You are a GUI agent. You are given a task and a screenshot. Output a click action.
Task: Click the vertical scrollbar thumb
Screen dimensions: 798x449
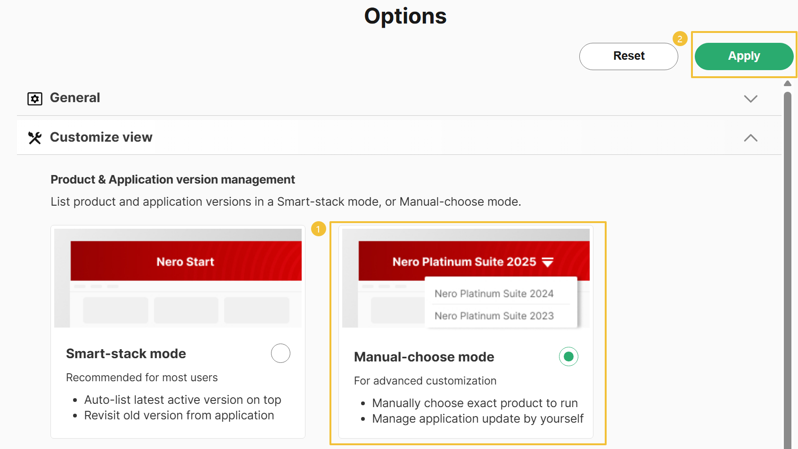(x=787, y=270)
